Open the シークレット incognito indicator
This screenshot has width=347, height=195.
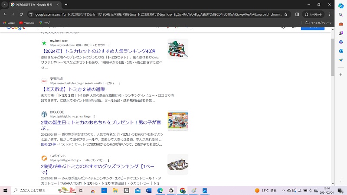[313, 14]
